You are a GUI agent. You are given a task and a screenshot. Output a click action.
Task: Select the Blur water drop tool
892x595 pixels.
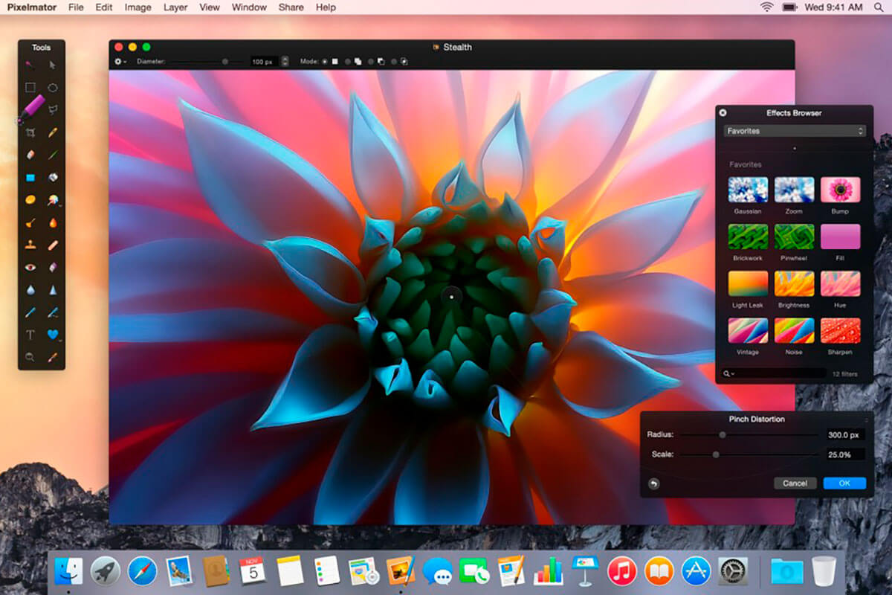(30, 290)
